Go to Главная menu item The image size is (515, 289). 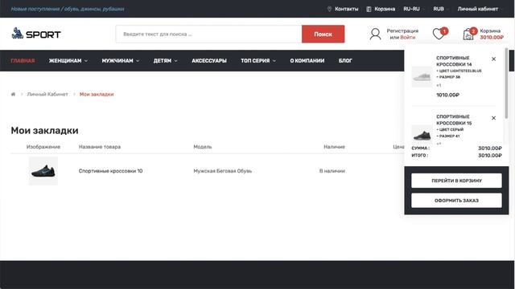(x=23, y=61)
